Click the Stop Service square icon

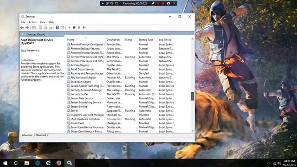pyautogui.click(x=74, y=28)
